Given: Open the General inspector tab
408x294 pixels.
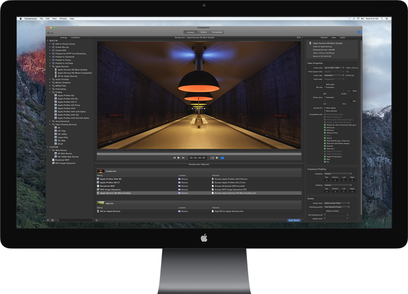Looking at the screenshot, I should click(324, 38).
